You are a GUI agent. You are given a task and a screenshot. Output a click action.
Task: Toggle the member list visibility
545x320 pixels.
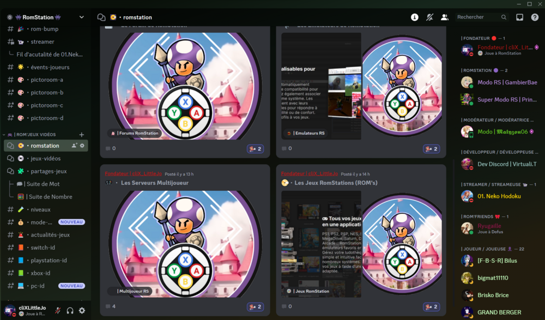[444, 17]
